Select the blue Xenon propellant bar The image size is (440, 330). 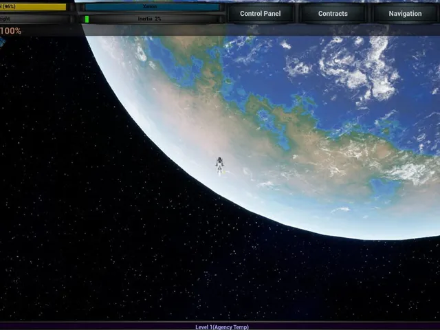tap(152, 7)
